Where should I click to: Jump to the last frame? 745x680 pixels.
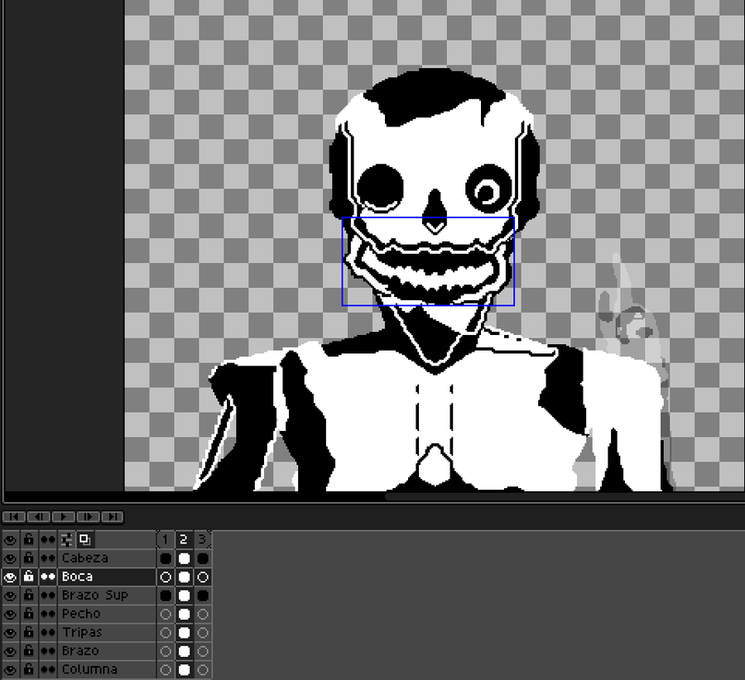coord(113,517)
